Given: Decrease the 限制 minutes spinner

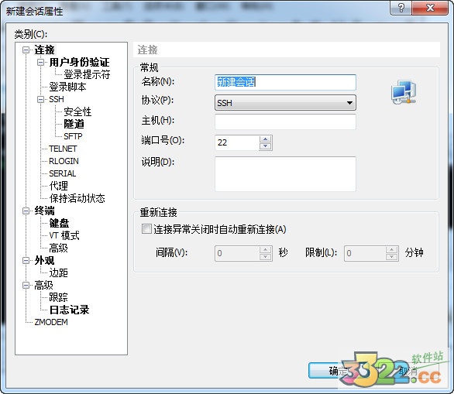Looking at the screenshot, I should [x=391, y=257].
